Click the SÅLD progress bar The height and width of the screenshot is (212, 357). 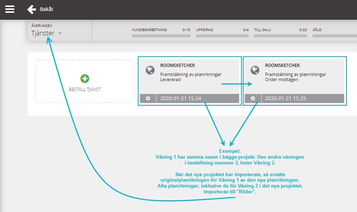(x=335, y=36)
